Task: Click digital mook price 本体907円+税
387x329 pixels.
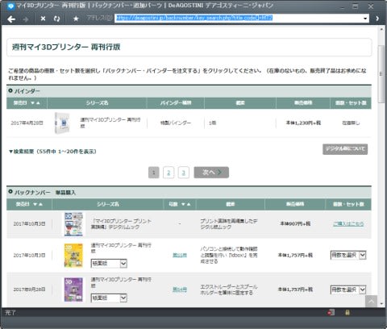Action: coord(295,223)
